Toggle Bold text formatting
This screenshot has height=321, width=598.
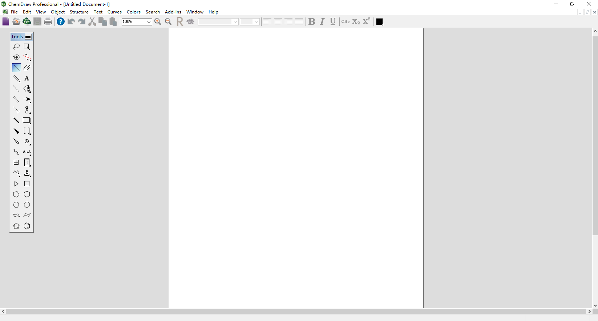point(311,22)
